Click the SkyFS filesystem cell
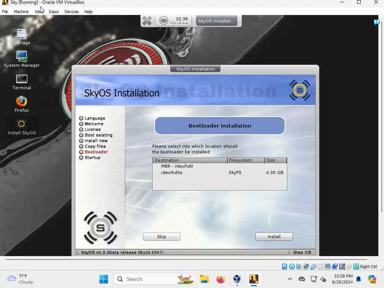 pyautogui.click(x=235, y=172)
